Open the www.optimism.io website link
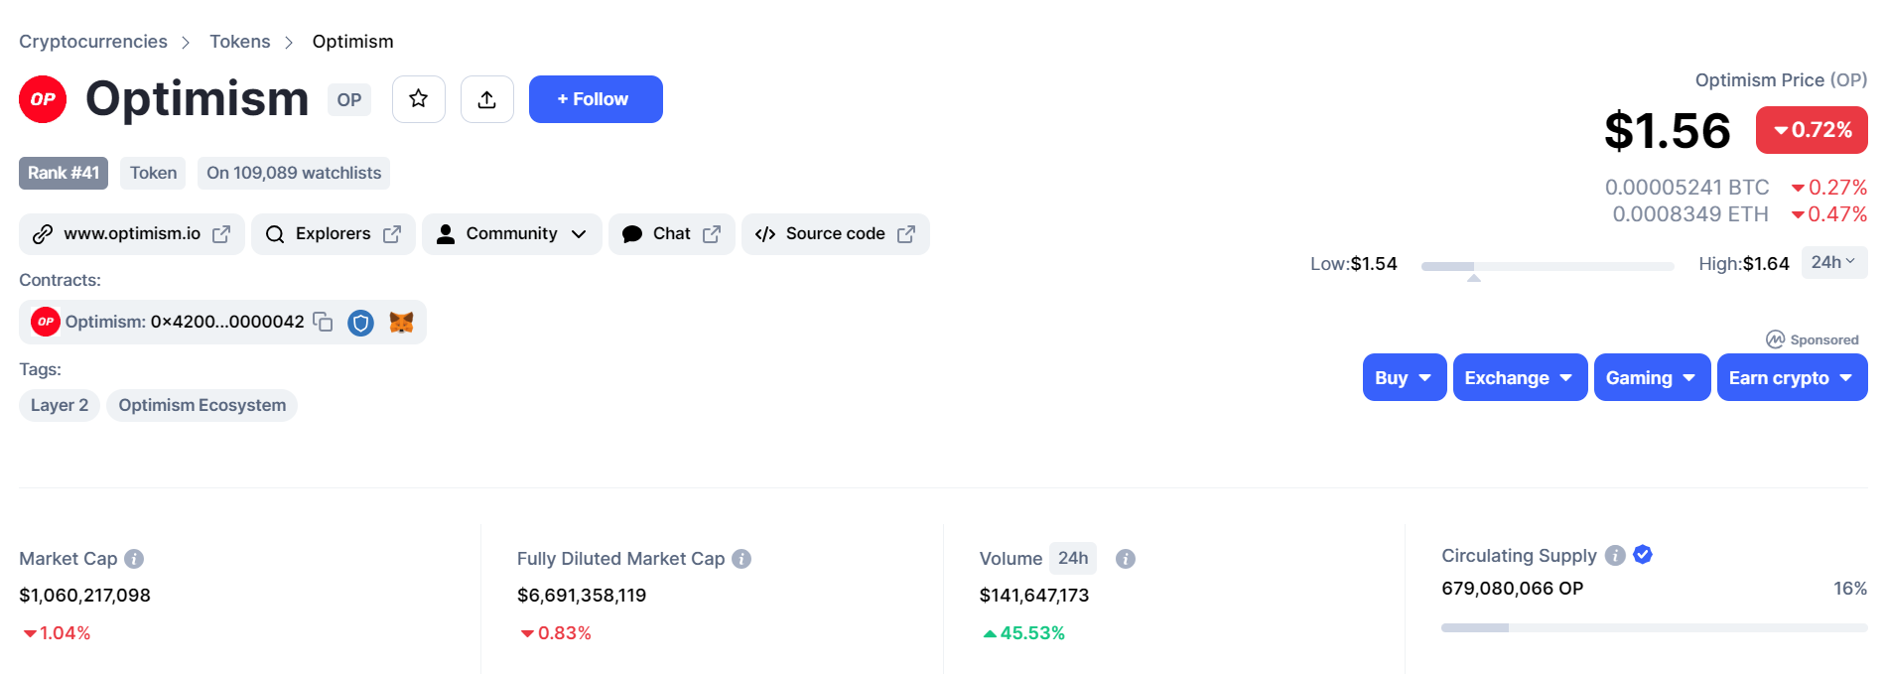Screen dimensions: 1886x674 (x=132, y=234)
